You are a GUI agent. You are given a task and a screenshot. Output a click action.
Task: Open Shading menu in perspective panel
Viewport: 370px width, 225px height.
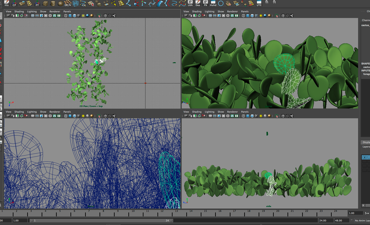coord(197,12)
